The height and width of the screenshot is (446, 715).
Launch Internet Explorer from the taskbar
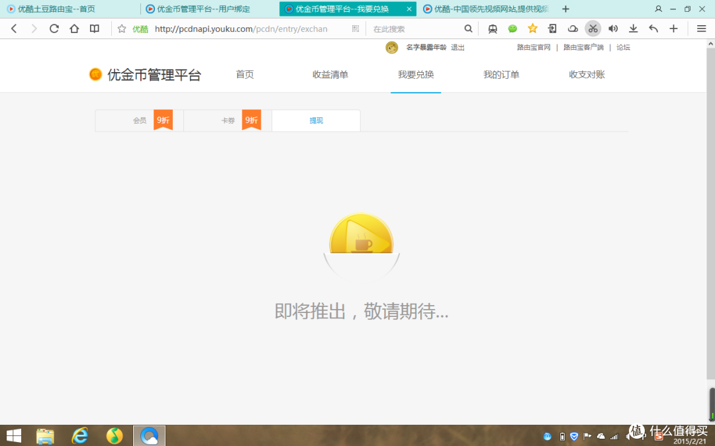(80, 436)
